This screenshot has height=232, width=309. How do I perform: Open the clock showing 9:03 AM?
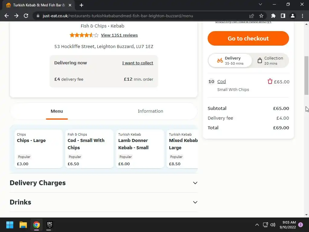pyautogui.click(x=288, y=225)
